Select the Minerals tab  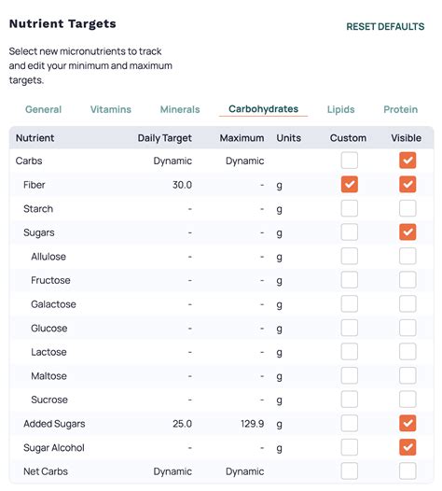pyautogui.click(x=180, y=109)
